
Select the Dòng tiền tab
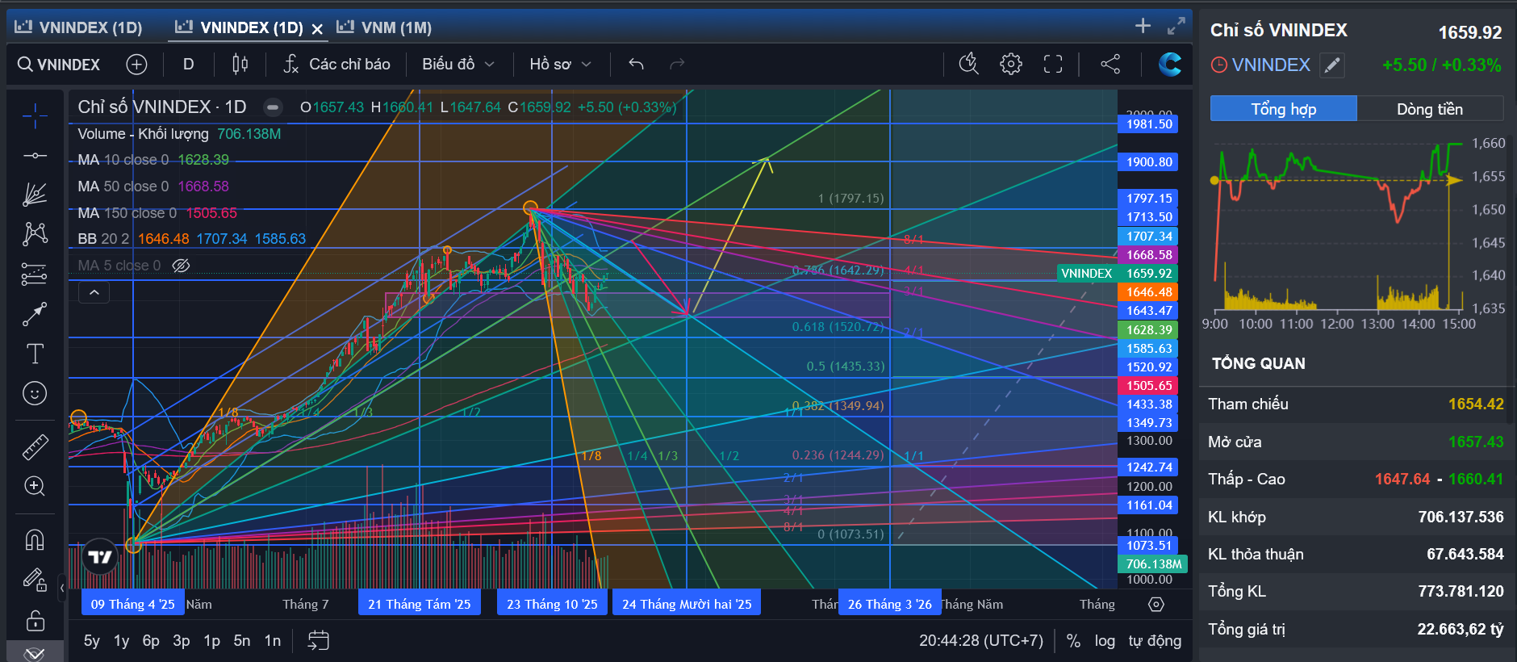coord(1430,109)
